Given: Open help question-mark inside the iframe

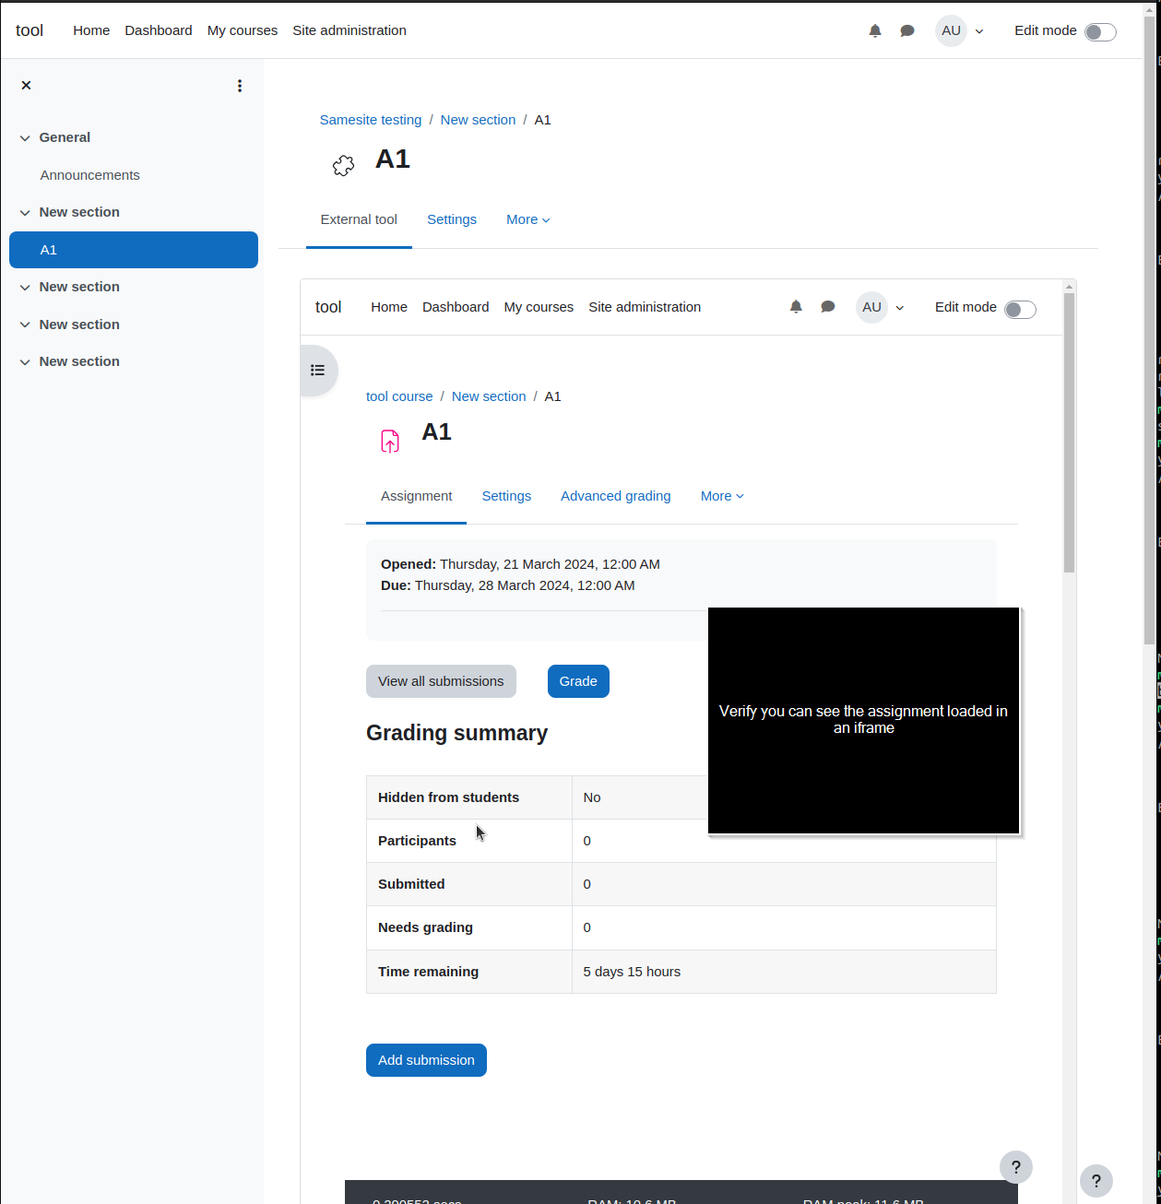Looking at the screenshot, I should tap(1016, 1167).
